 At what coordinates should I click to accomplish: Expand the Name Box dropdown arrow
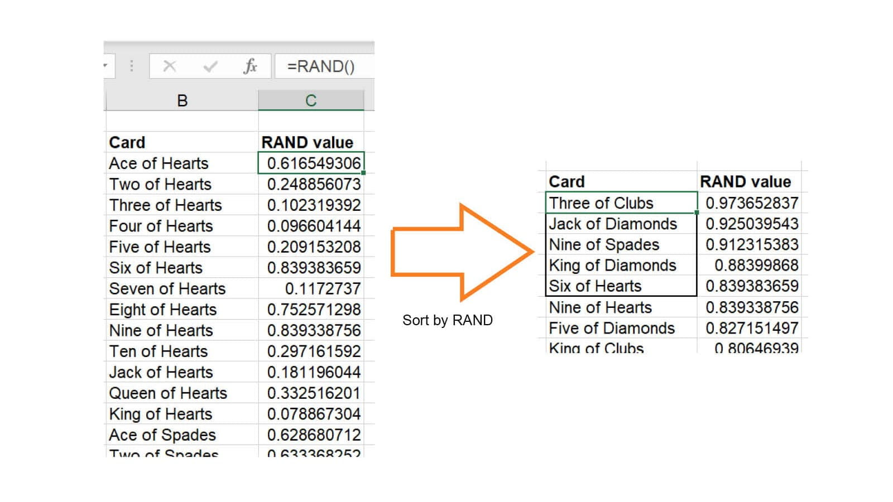(106, 66)
